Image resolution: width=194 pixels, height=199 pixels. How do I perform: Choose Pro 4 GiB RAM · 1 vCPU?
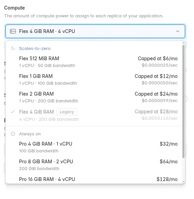click(94, 147)
